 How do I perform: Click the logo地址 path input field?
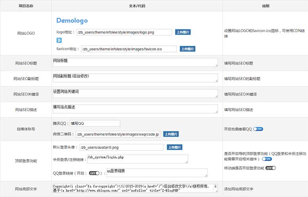124,32
